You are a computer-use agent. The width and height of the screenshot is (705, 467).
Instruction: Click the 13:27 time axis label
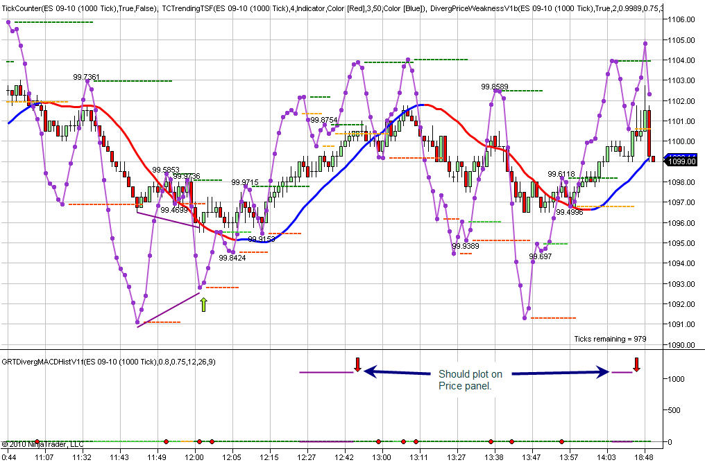click(x=457, y=457)
